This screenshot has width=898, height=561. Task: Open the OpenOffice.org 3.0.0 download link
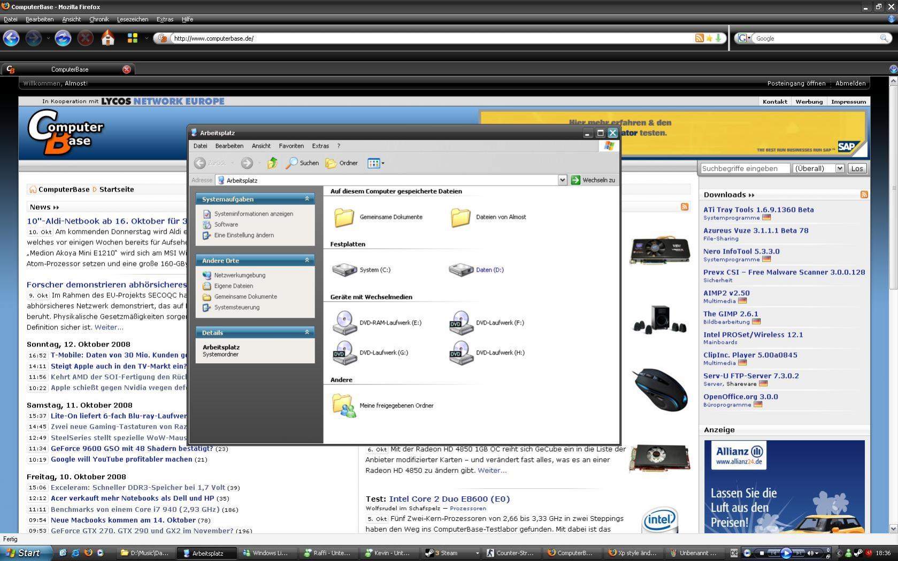[741, 397]
